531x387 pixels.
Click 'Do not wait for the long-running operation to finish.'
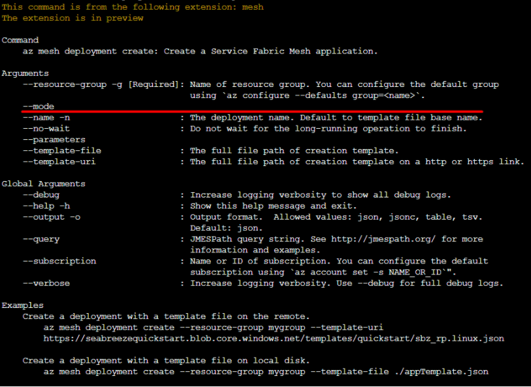pyautogui.click(x=328, y=129)
